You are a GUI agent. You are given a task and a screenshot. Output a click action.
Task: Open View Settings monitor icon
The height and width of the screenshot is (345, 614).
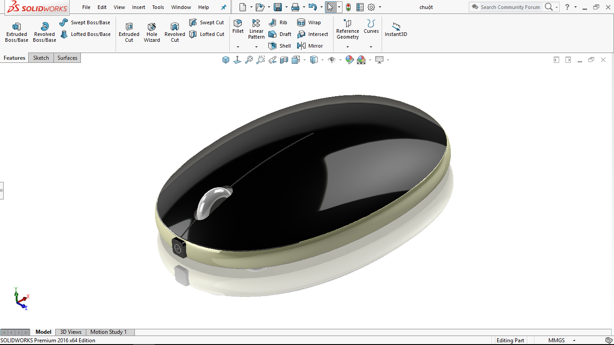[379, 60]
